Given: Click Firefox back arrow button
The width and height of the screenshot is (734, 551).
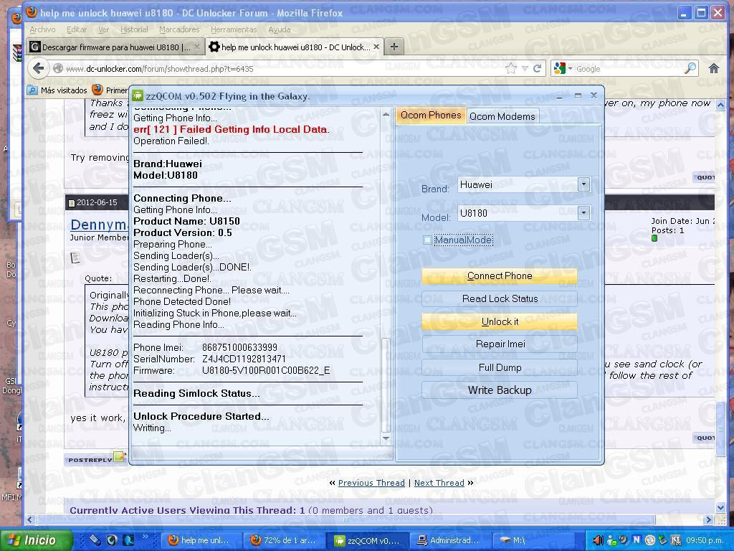Looking at the screenshot, I should [39, 69].
